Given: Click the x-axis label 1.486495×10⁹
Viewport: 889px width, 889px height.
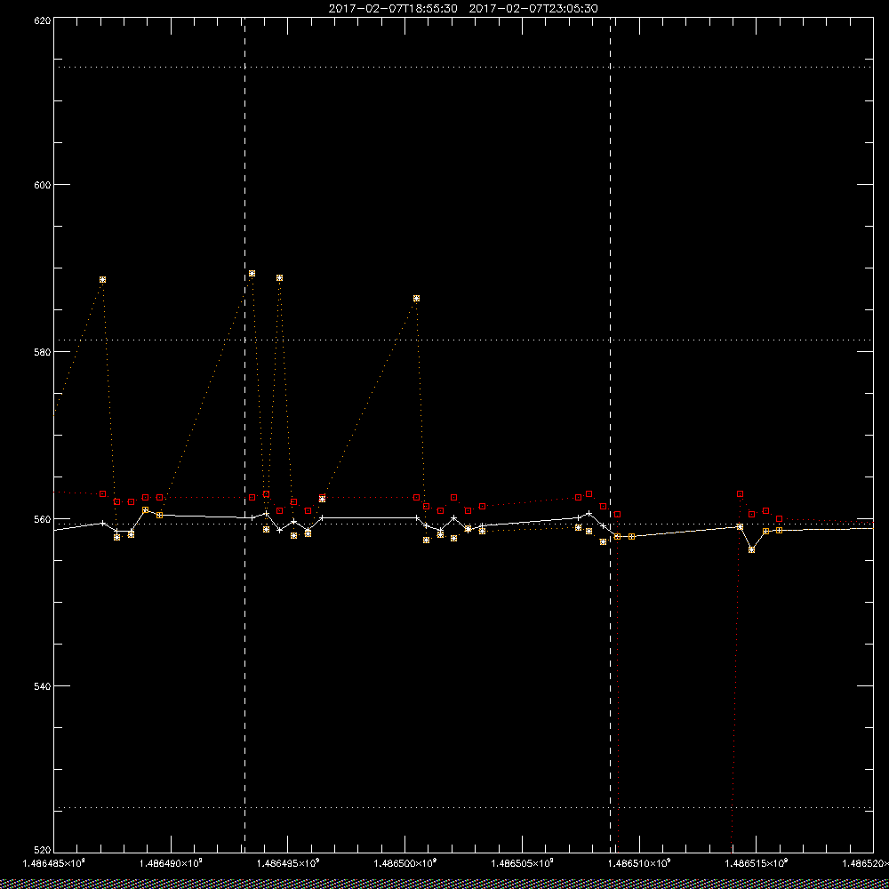Looking at the screenshot, I should (288, 863).
